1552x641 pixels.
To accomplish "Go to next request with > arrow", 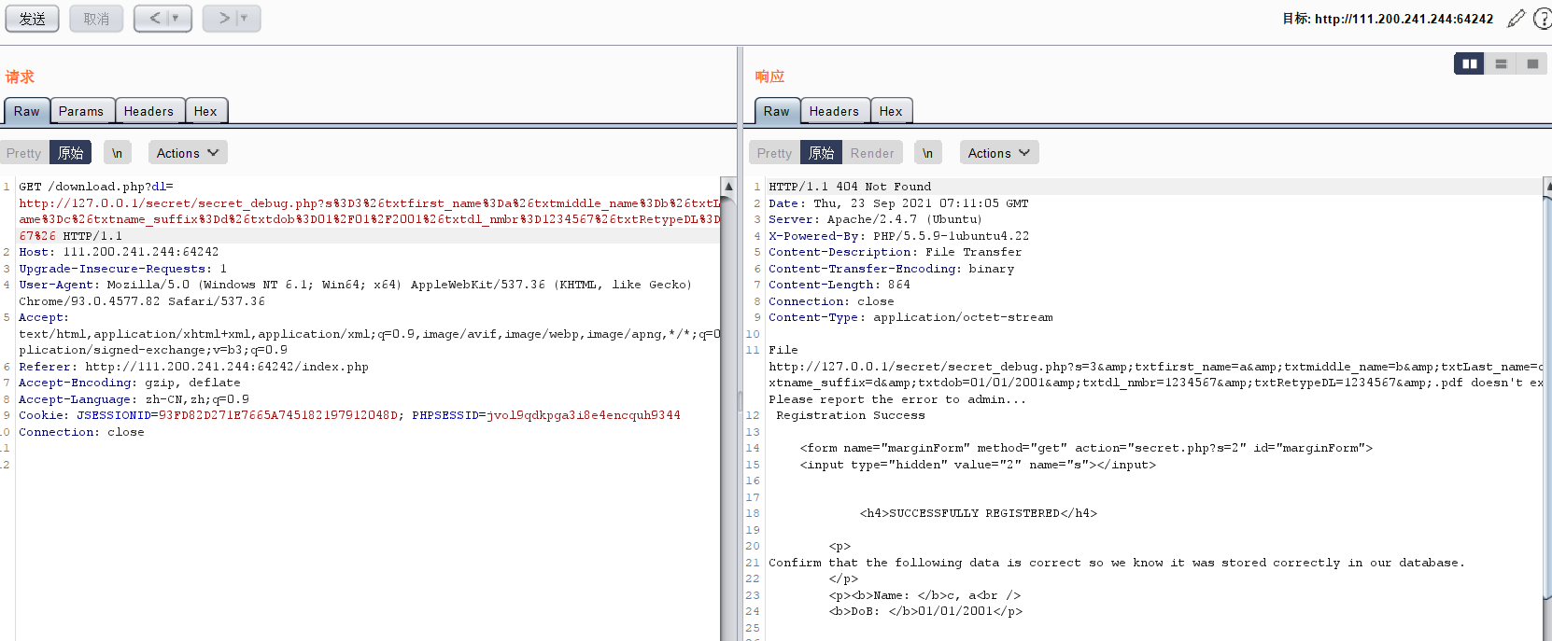I will point(223,18).
